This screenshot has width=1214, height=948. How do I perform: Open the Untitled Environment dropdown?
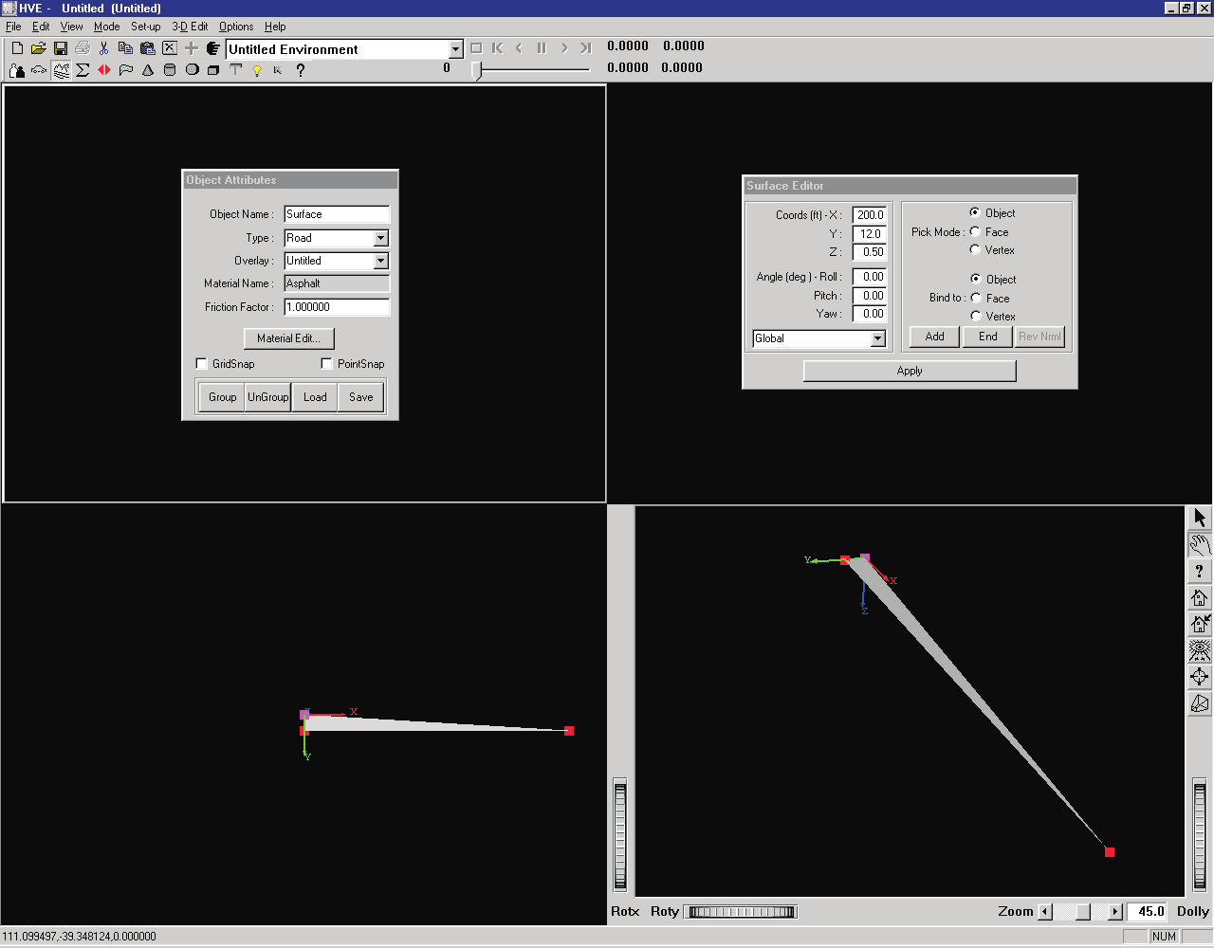click(x=455, y=49)
